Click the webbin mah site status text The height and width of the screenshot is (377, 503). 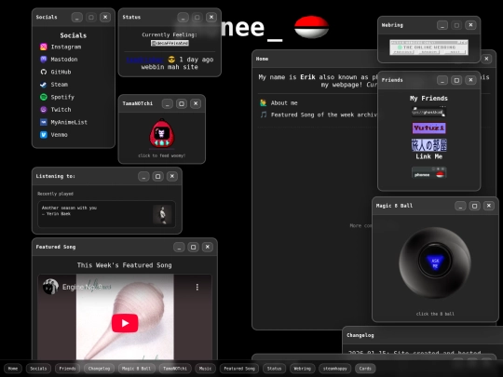[x=170, y=67]
